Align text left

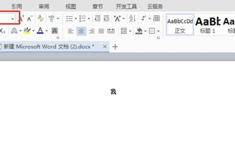(70, 31)
